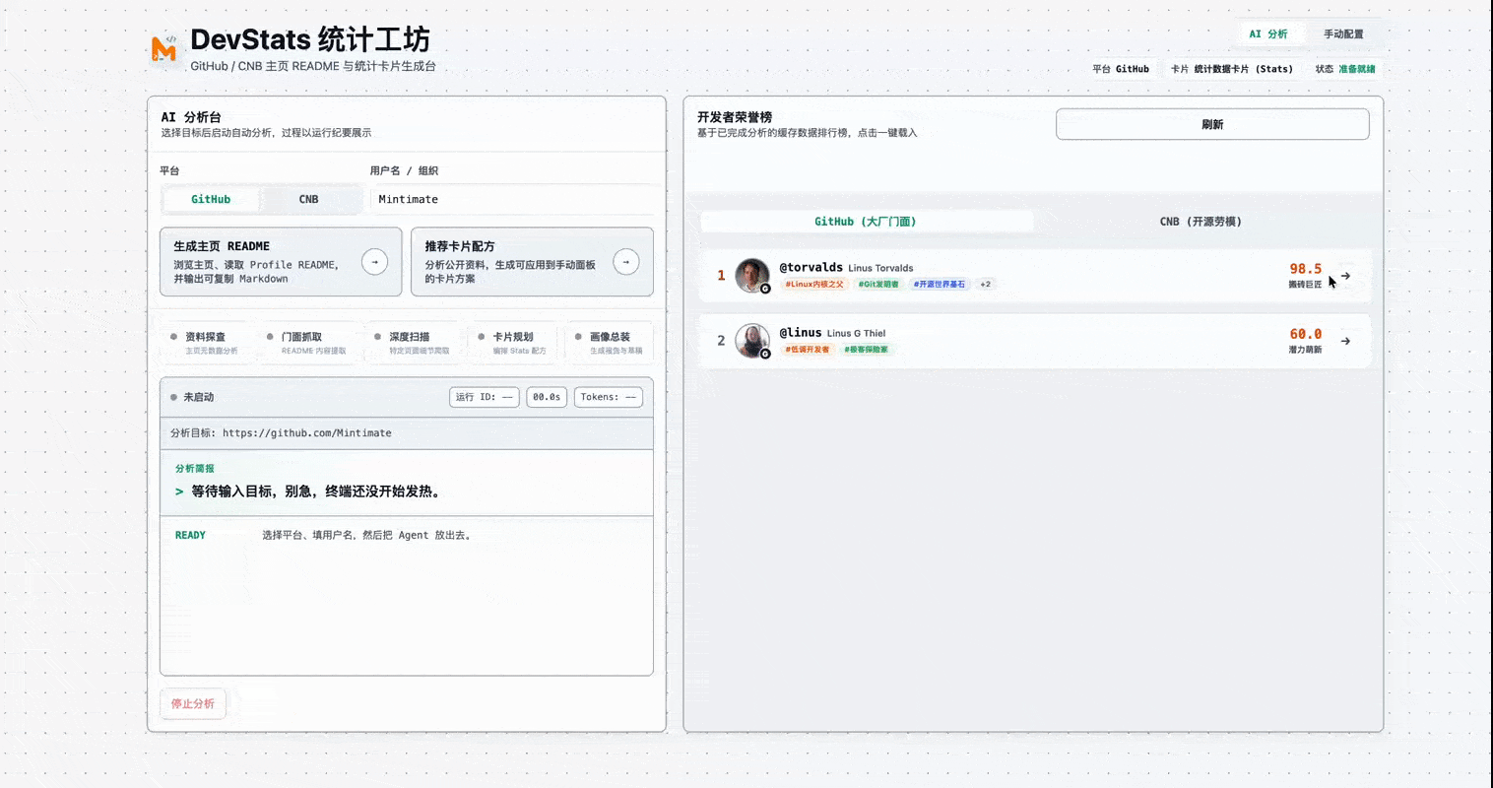This screenshot has width=1493, height=788.
Task: Switch to the 手动配置 mode tab
Action: coord(1343,33)
